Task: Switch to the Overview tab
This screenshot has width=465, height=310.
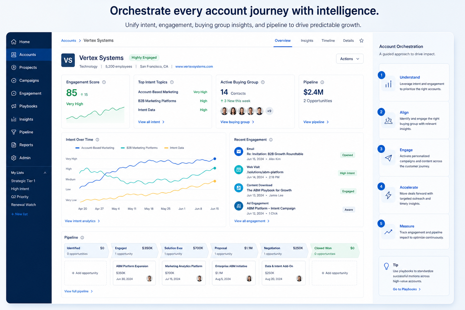Action: coord(283,41)
